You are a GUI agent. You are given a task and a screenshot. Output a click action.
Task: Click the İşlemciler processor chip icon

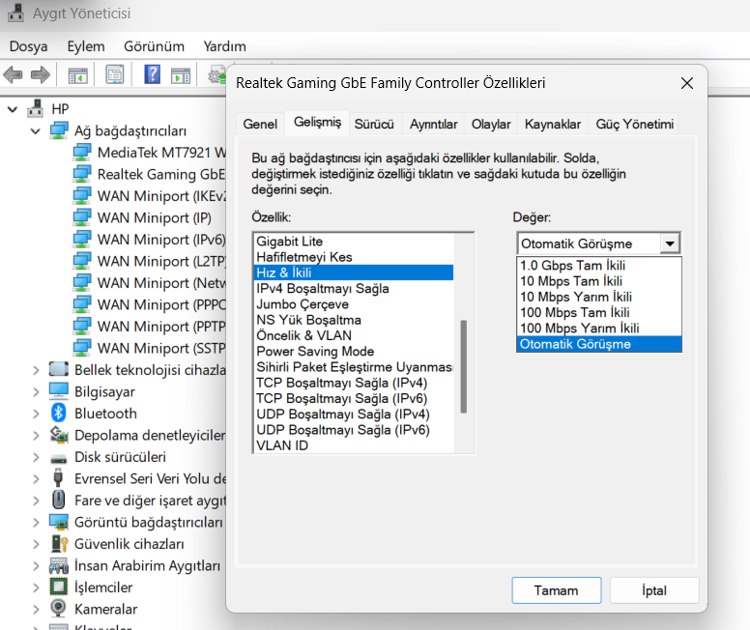[x=59, y=587]
